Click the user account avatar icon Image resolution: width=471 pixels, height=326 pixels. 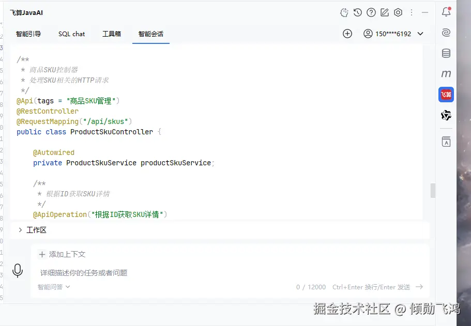coord(368,34)
